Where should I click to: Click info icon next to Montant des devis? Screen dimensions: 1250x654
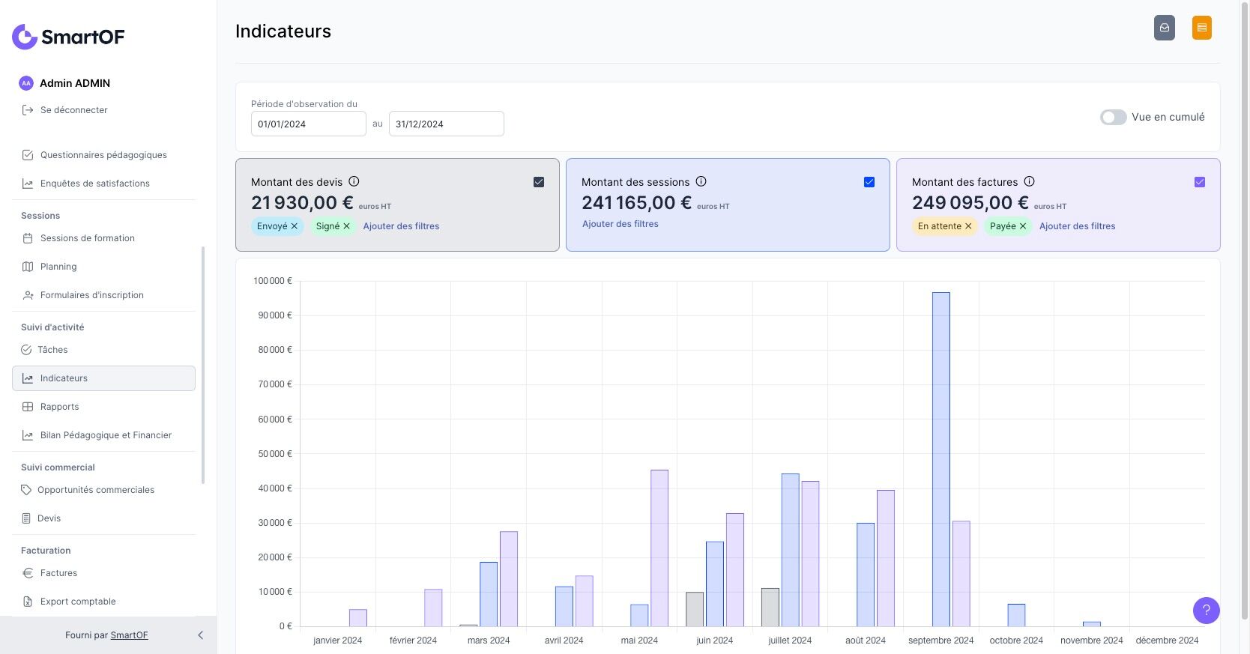coord(354,181)
